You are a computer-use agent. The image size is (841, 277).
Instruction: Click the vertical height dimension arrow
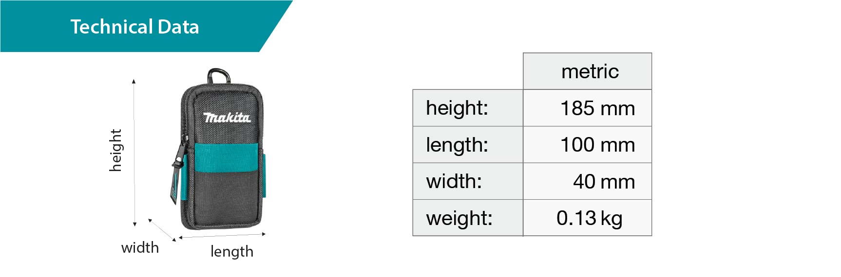pyautogui.click(x=134, y=153)
